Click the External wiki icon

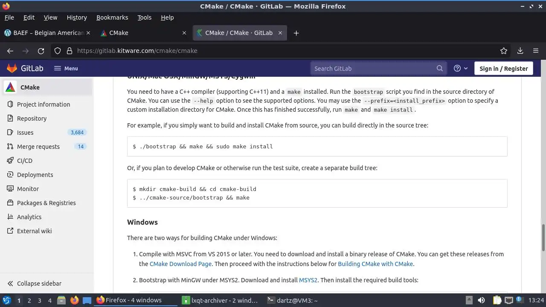10,231
